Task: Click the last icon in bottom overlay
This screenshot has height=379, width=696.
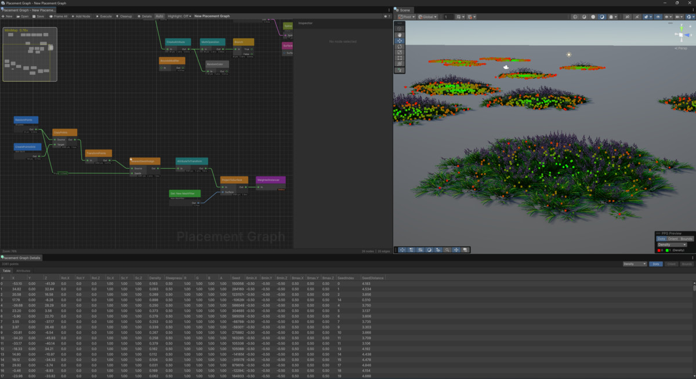Action: click(466, 250)
